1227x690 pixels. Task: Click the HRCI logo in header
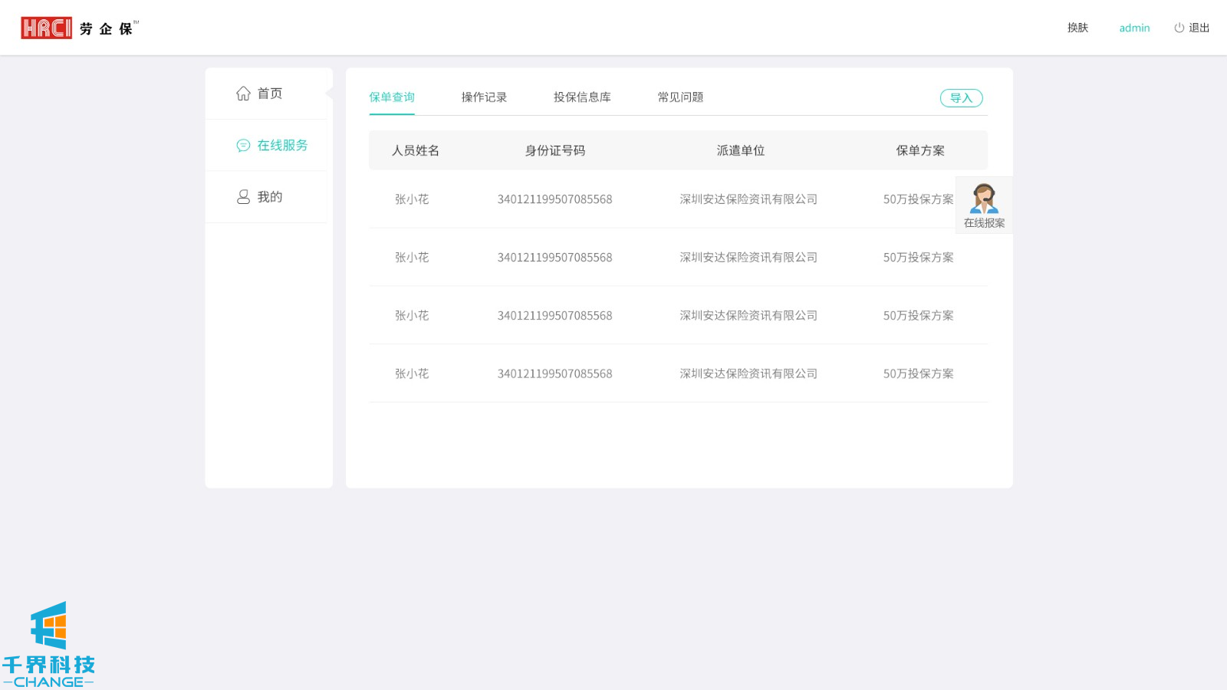(x=46, y=28)
